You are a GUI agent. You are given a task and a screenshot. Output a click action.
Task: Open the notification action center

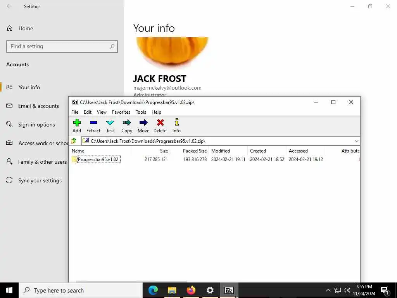point(385,290)
